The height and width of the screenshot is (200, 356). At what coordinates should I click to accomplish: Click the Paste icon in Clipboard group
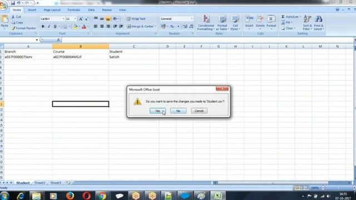pyautogui.click(x=4, y=19)
